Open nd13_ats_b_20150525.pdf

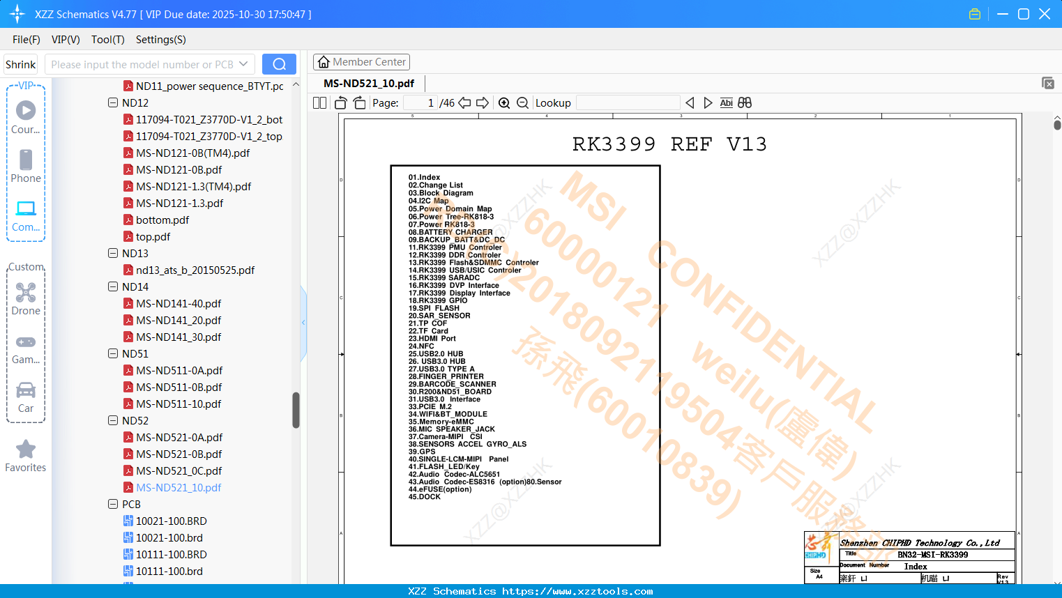point(195,270)
